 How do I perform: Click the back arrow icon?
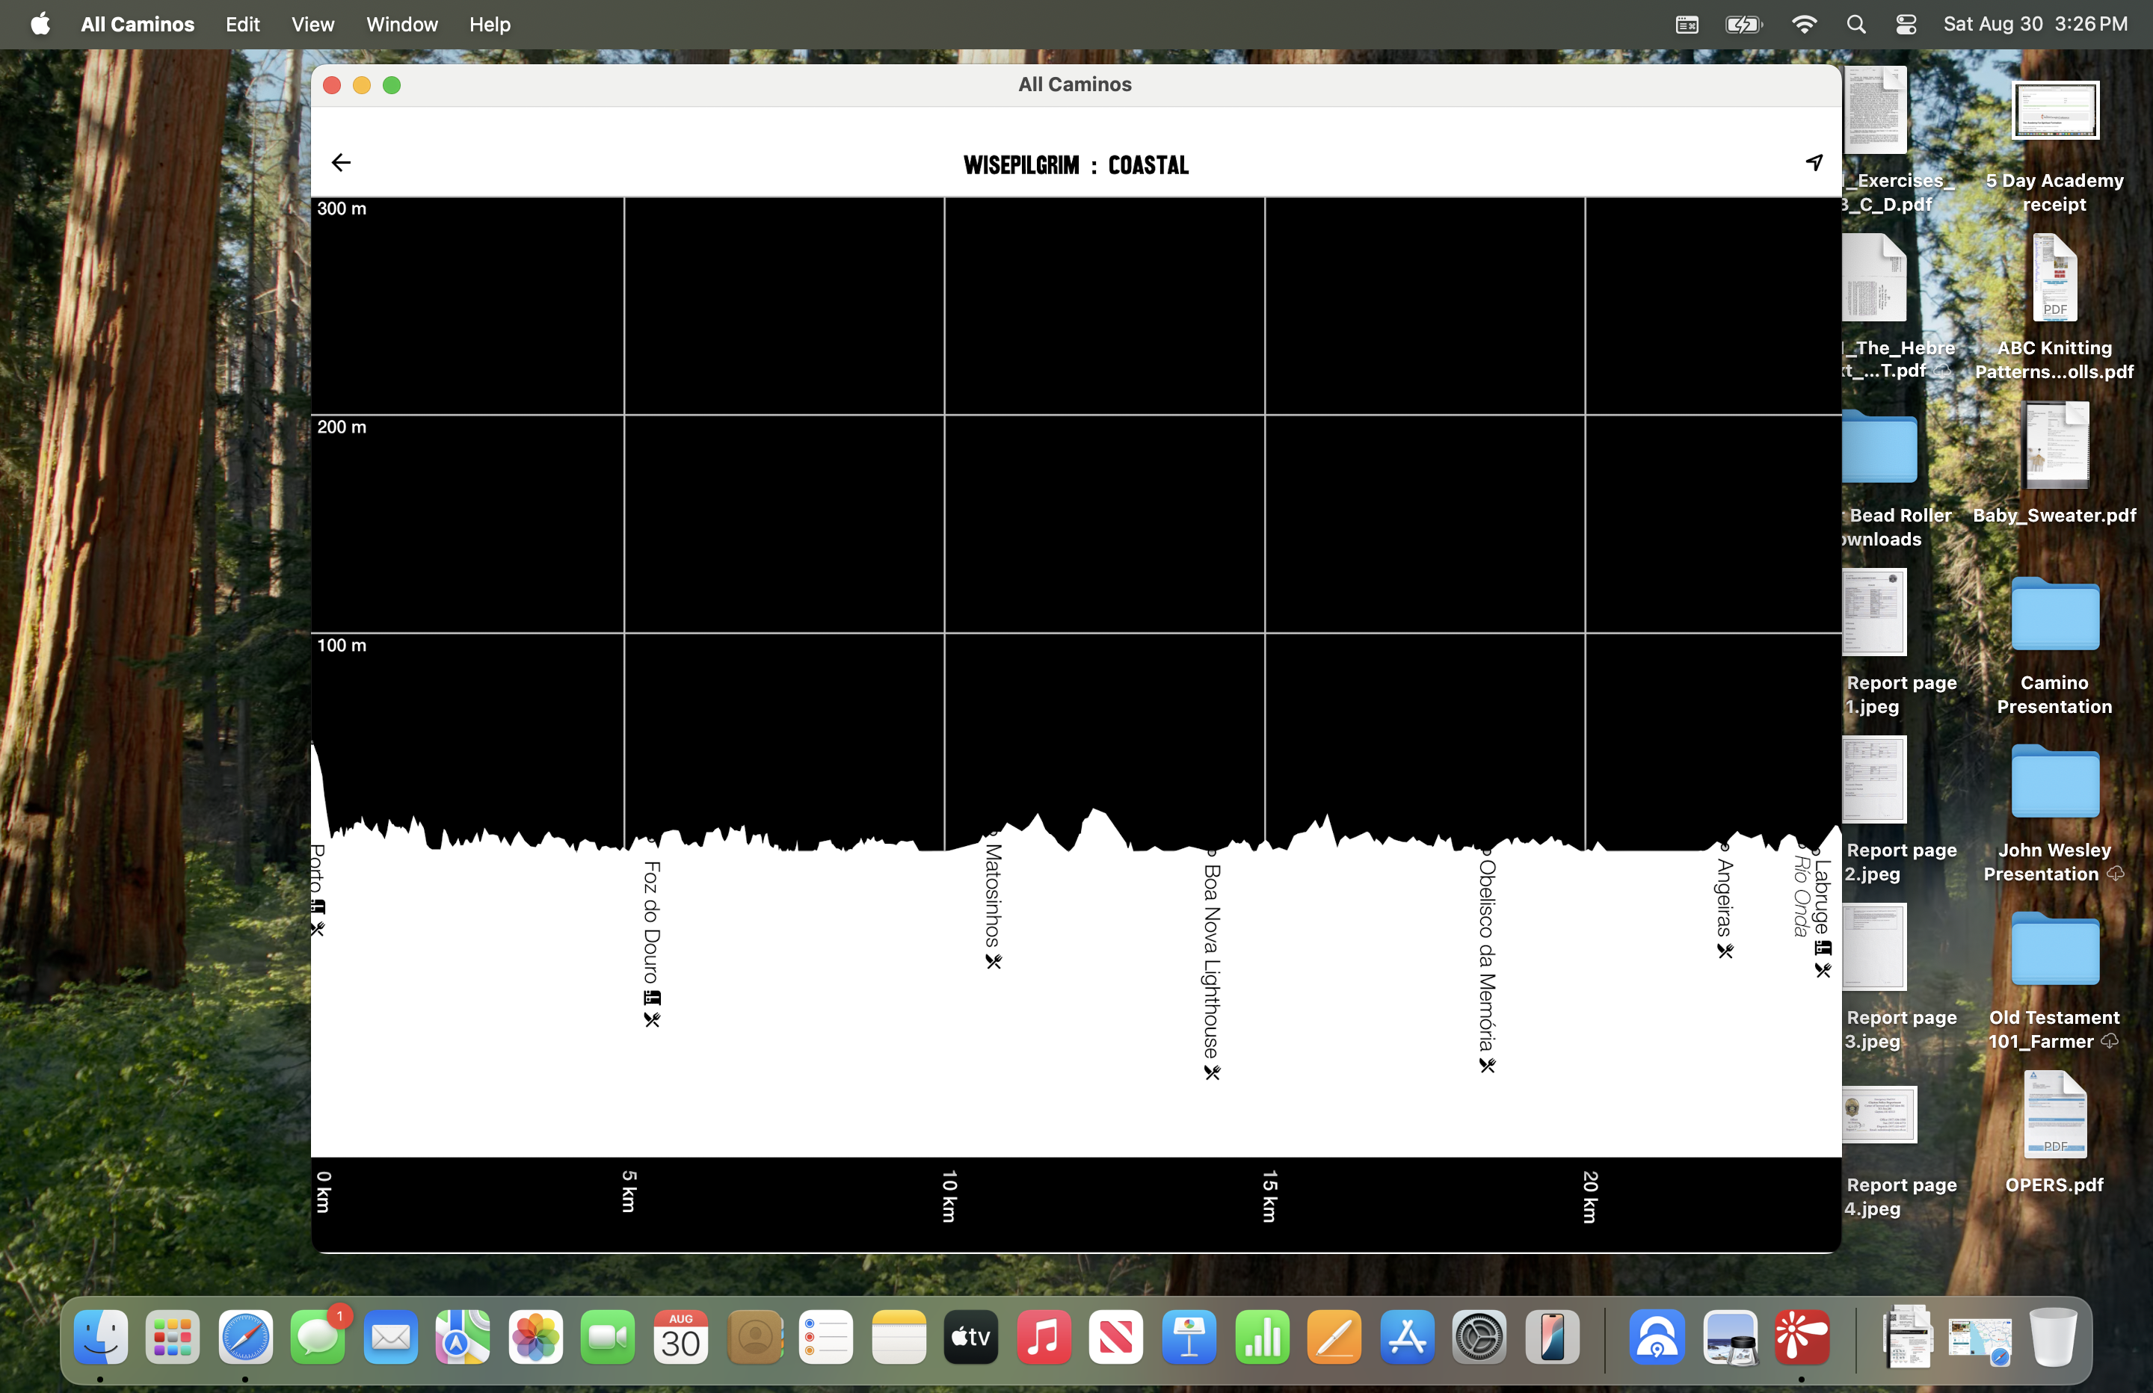click(x=341, y=163)
